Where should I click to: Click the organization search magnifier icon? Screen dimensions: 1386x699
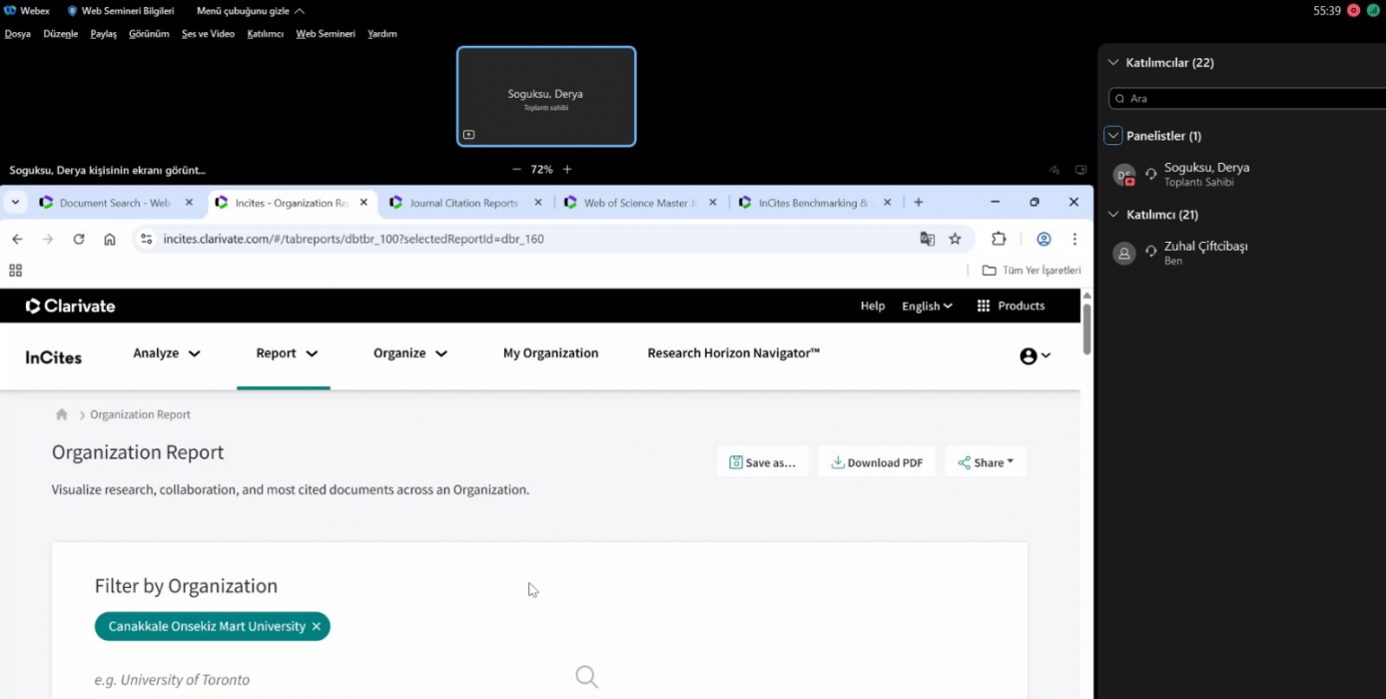[587, 677]
